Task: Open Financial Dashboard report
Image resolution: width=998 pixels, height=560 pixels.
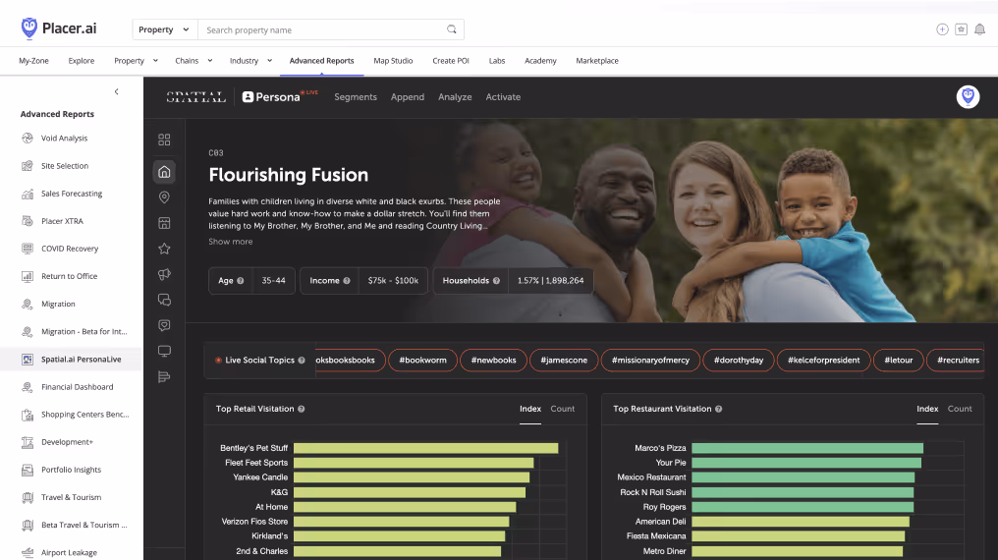Action: 77,387
